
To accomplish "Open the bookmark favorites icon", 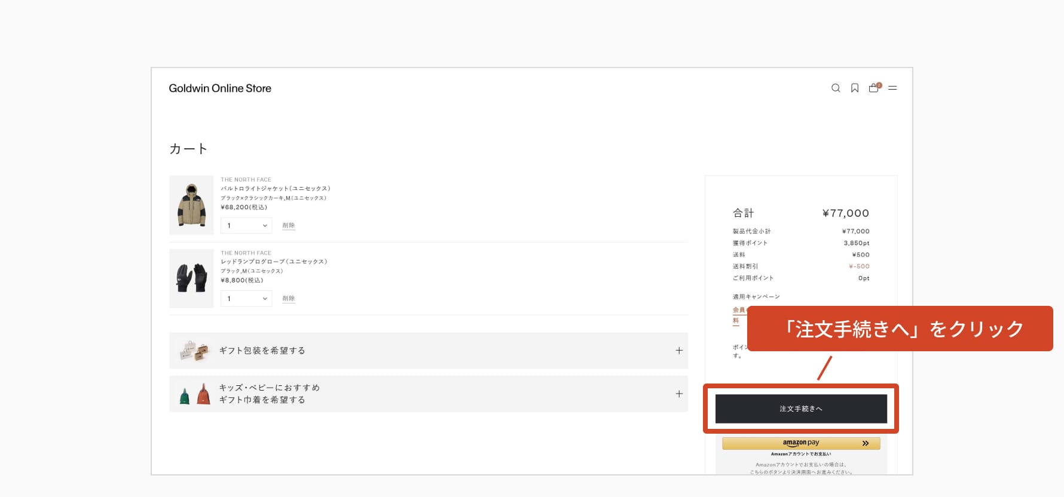I will (855, 88).
